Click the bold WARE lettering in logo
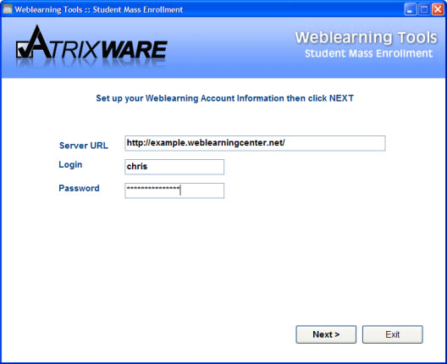The height and width of the screenshot is (364, 447). coord(135,50)
